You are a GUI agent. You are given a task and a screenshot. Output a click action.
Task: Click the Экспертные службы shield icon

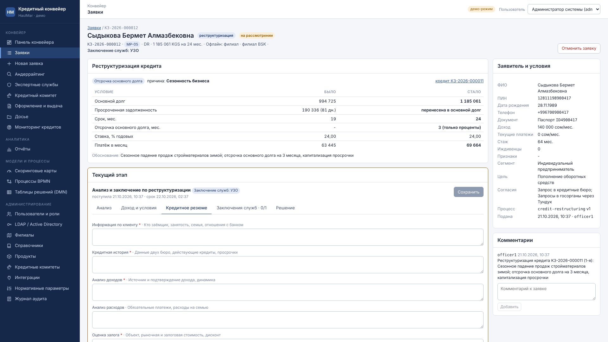[9, 85]
